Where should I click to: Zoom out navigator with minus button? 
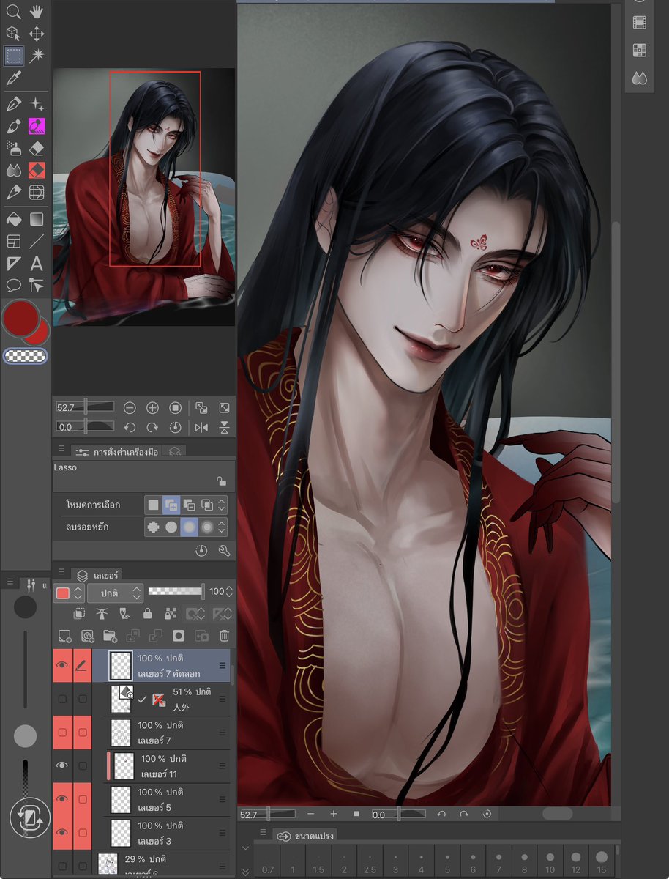pos(130,407)
